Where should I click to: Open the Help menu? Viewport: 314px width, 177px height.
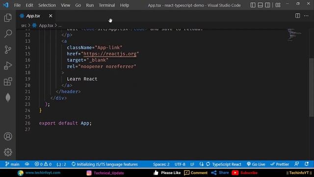124,5
